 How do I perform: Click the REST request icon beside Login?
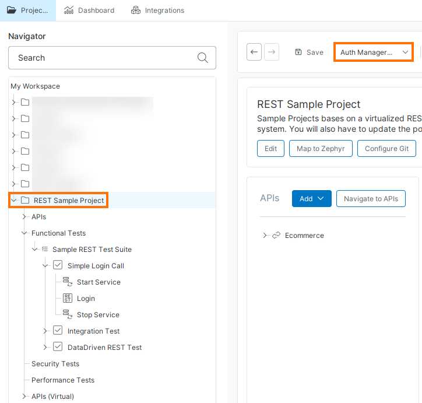[67, 298]
